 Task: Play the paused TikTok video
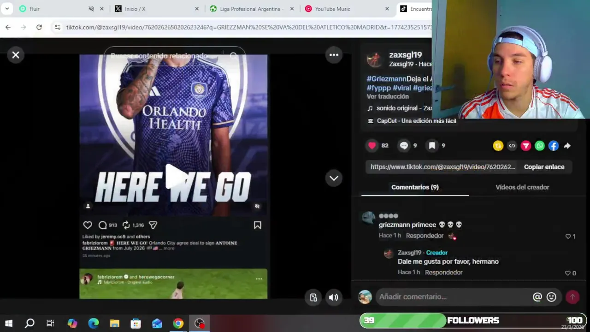tap(176, 177)
